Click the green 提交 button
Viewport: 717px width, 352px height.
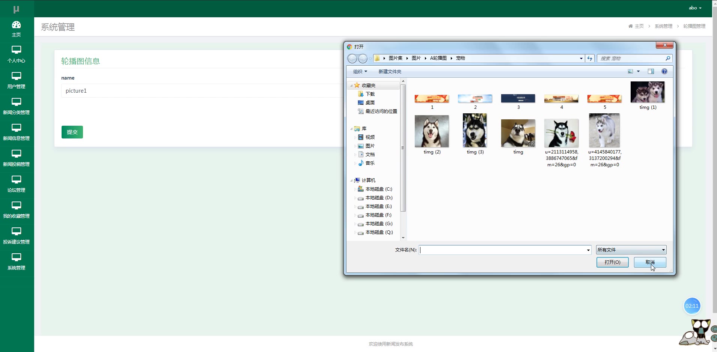(72, 132)
